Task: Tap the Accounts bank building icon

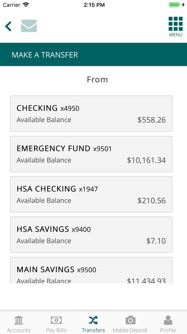Action: pos(19,320)
